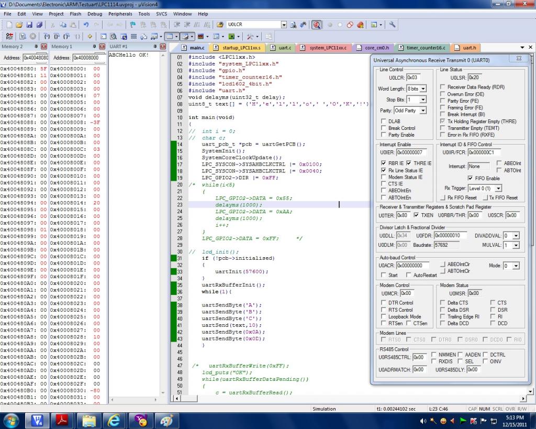Image resolution: width=536 pixels, height=429 pixels.
Task: Enable the DLAB checkbox
Action: pyautogui.click(x=384, y=121)
